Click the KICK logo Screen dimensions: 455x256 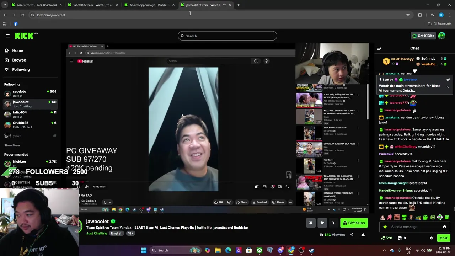point(26,36)
